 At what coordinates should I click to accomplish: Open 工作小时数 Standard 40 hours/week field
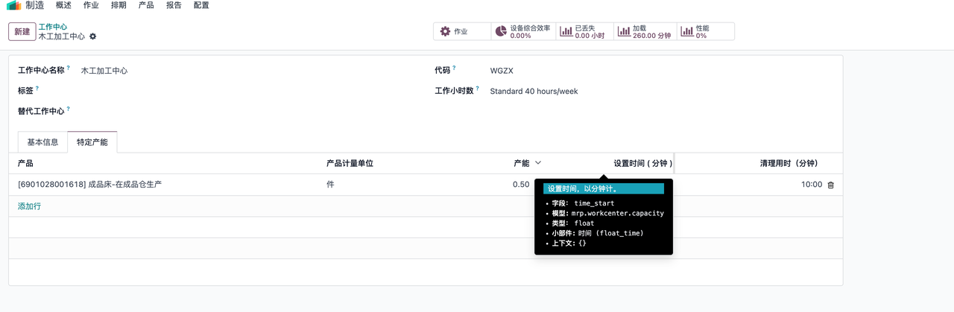[661, 92]
